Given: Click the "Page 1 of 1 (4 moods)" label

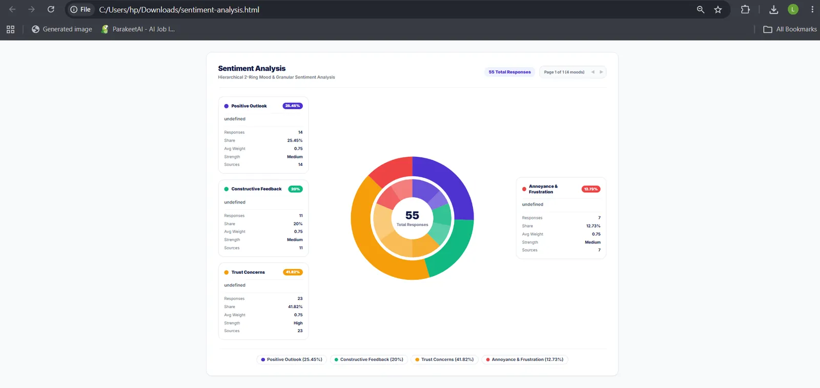Looking at the screenshot, I should [x=564, y=72].
